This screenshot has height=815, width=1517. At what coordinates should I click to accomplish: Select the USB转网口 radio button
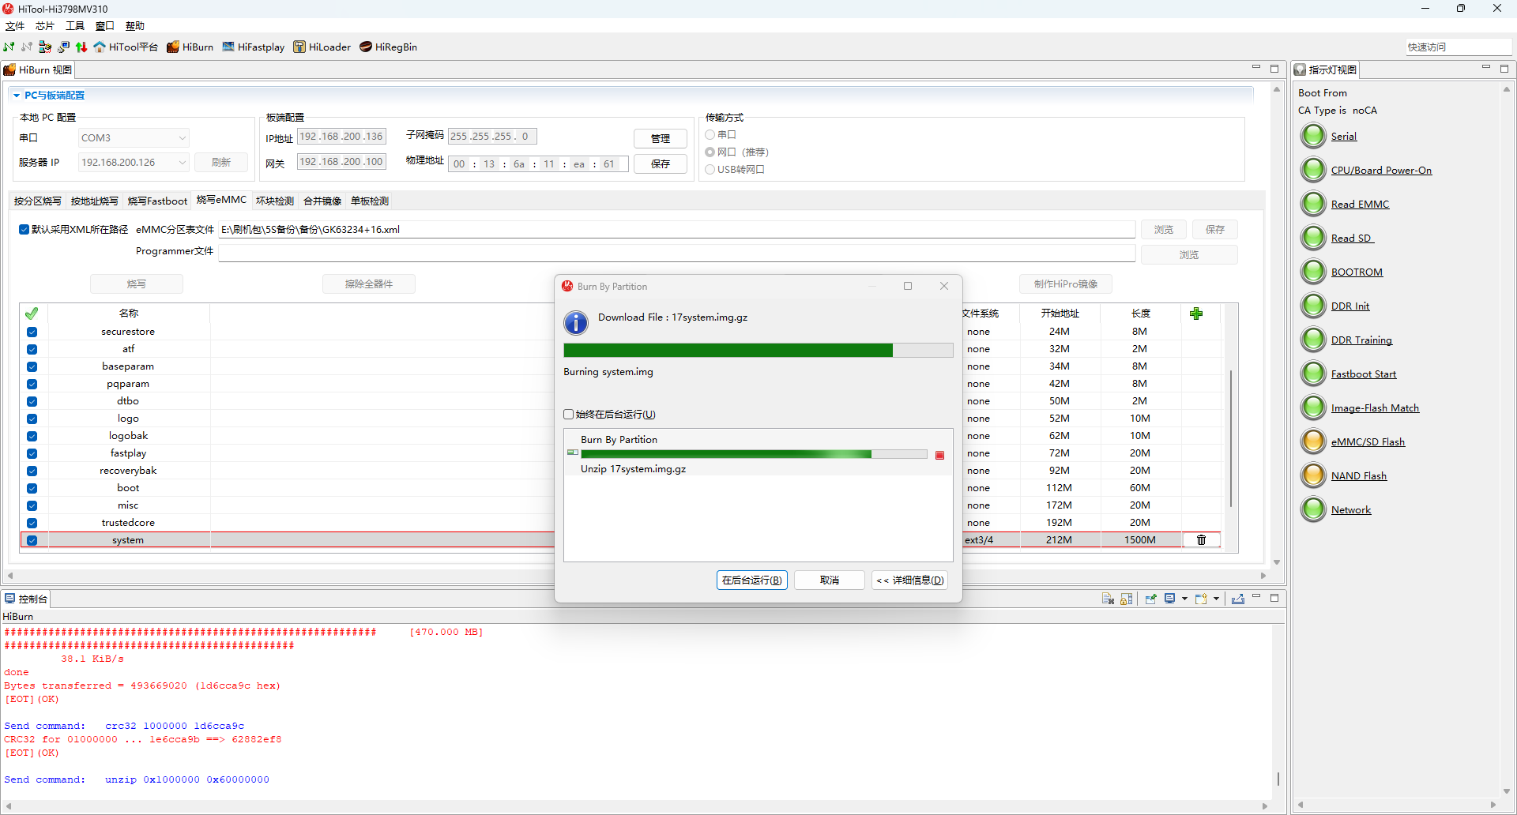tap(710, 170)
